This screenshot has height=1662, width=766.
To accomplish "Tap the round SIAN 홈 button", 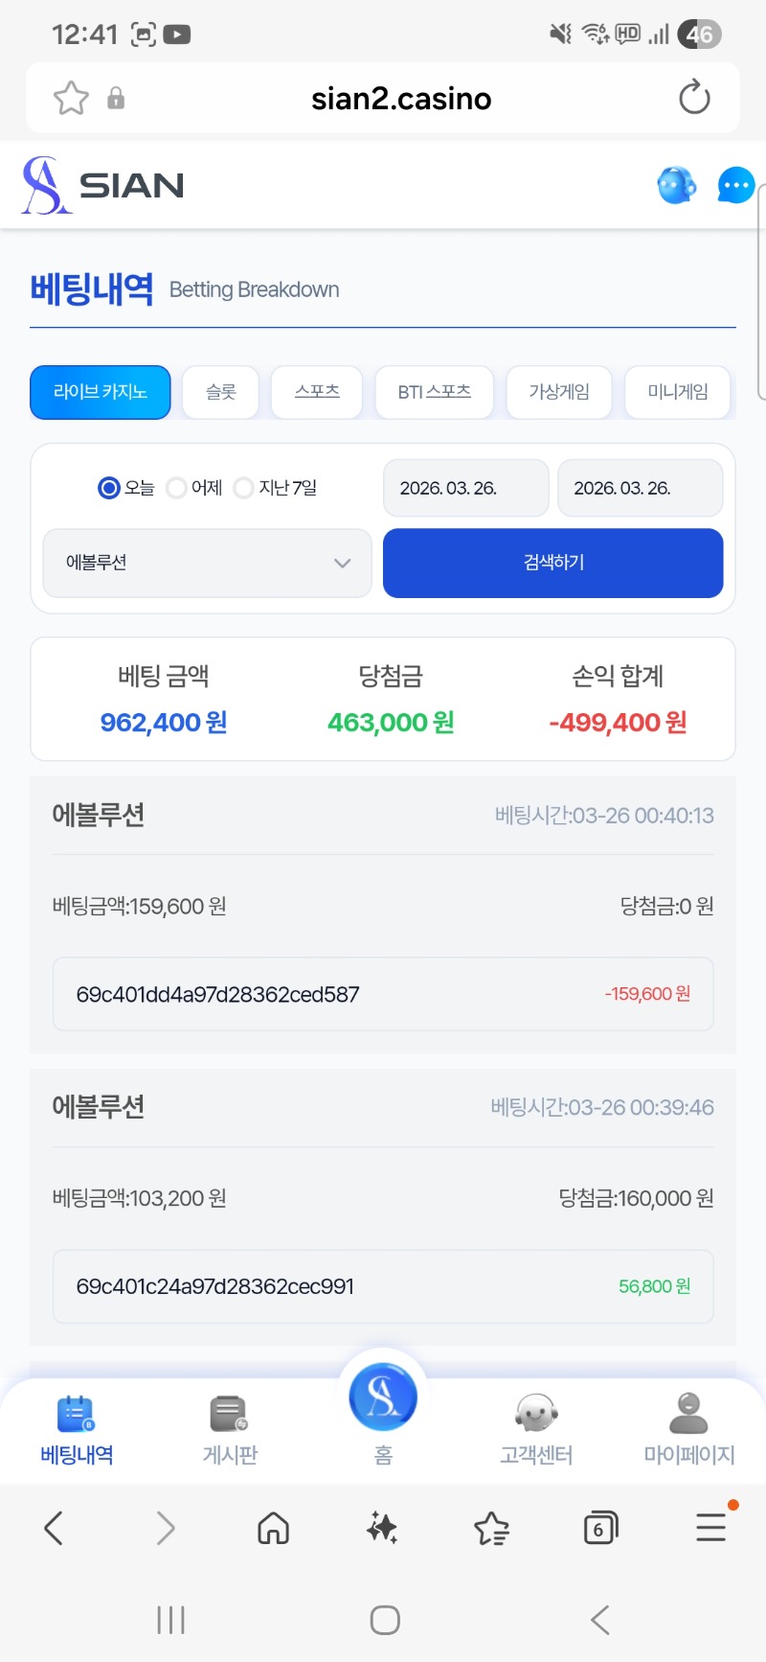I will (383, 1401).
